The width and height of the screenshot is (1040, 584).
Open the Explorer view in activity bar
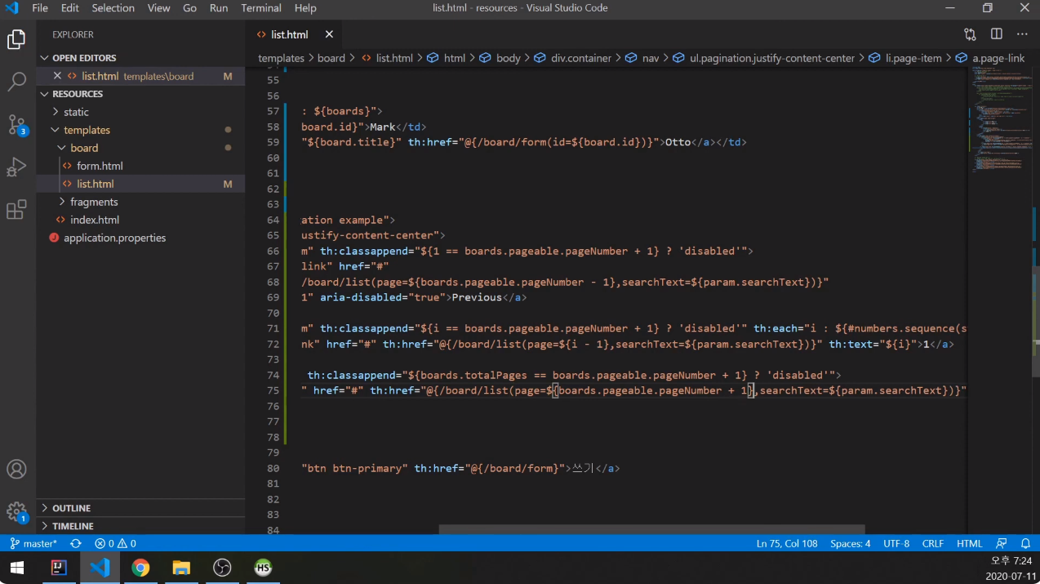(x=16, y=39)
